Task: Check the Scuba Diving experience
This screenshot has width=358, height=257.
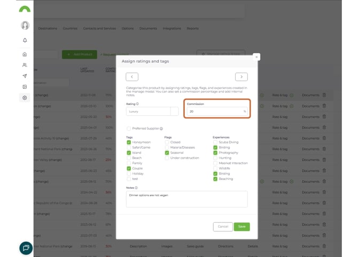Action: click(215, 142)
